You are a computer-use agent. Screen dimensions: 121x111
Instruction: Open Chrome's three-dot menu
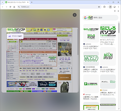pos(118,7)
